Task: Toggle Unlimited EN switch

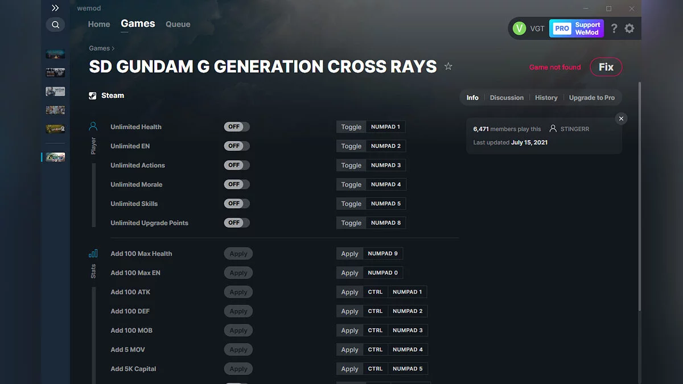Action: [x=237, y=146]
